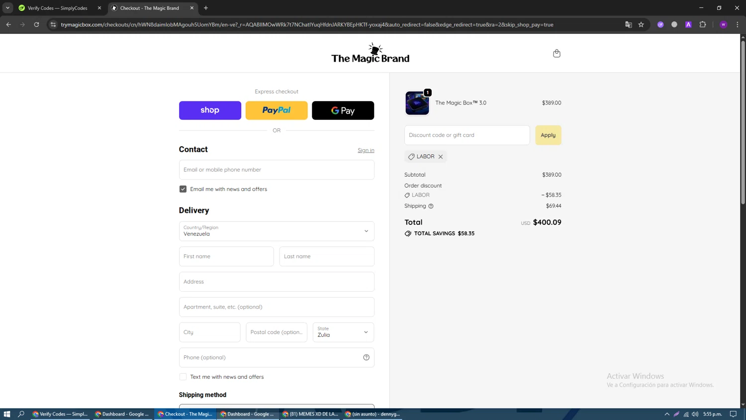
Task: Open the Windows notification center
Action: pos(733,414)
